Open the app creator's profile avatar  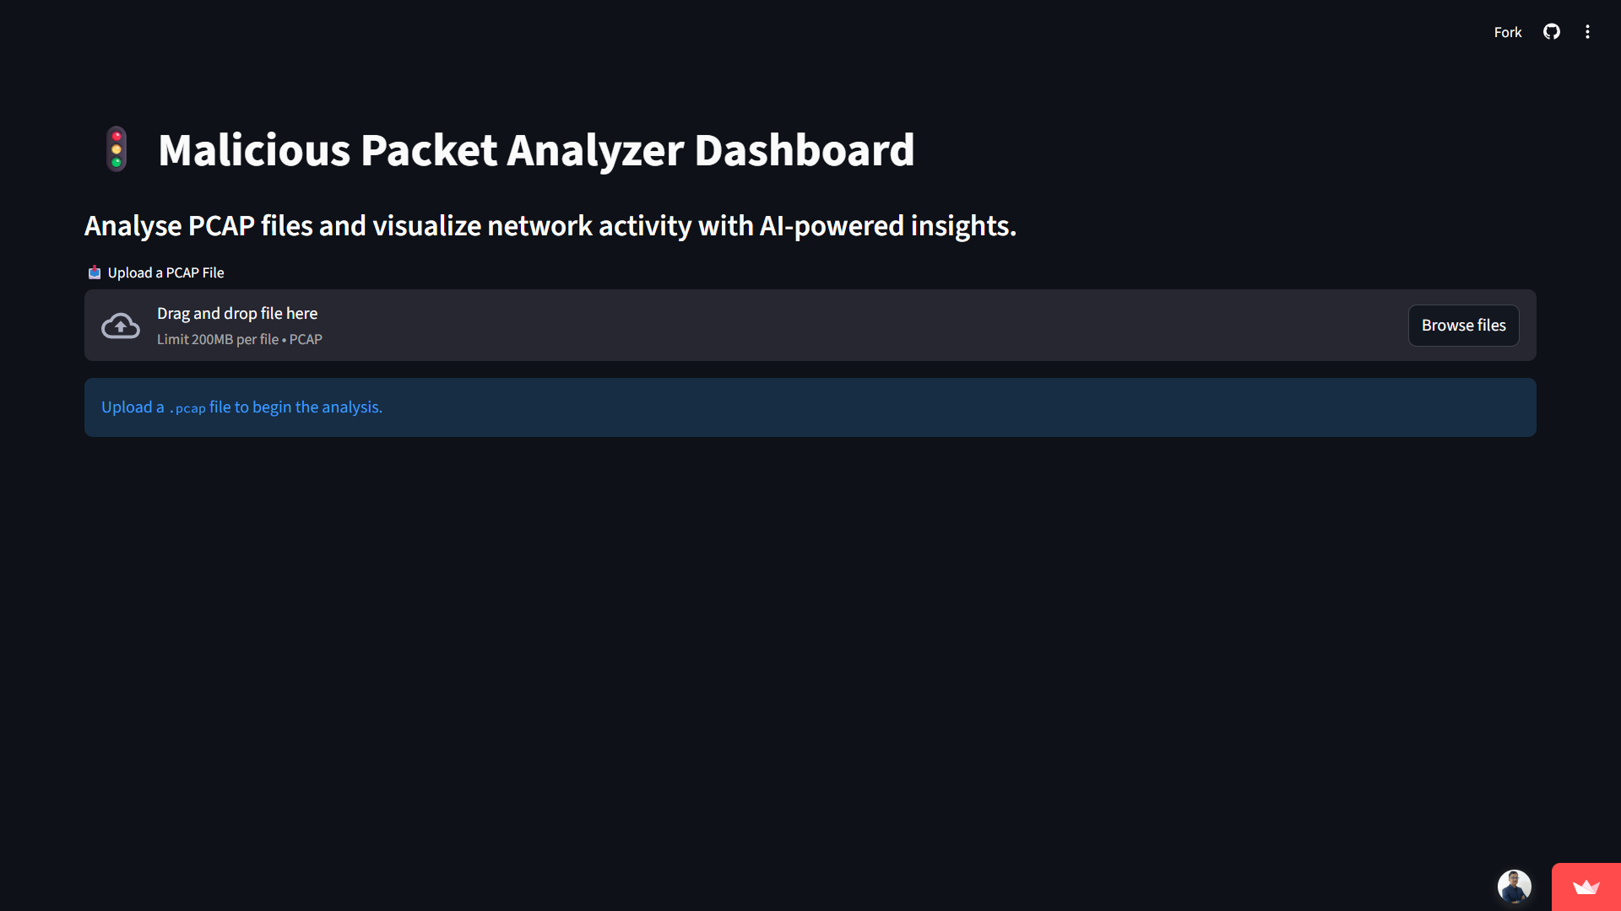pyautogui.click(x=1514, y=887)
